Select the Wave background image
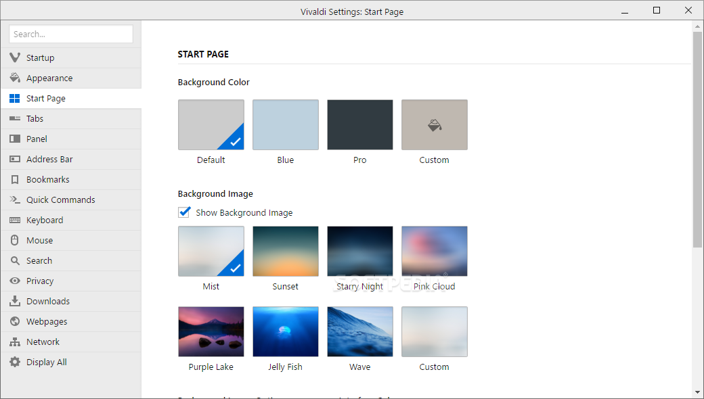 point(360,332)
